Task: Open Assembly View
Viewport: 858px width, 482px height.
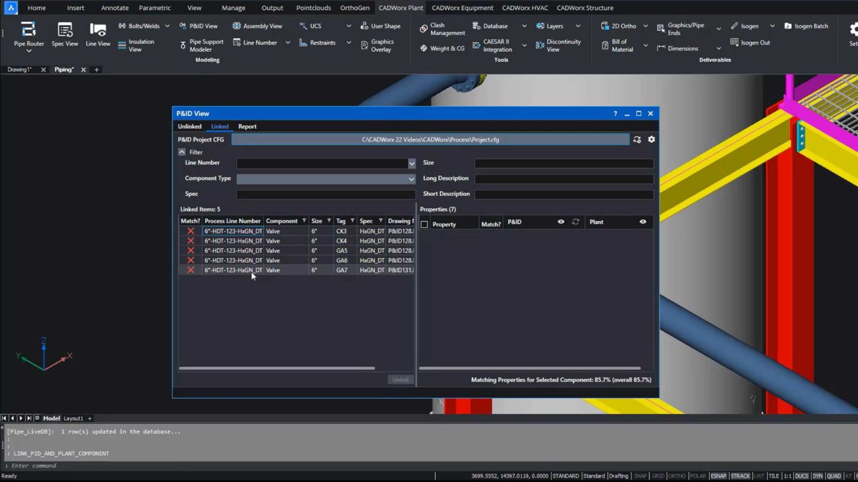Action: click(x=257, y=26)
